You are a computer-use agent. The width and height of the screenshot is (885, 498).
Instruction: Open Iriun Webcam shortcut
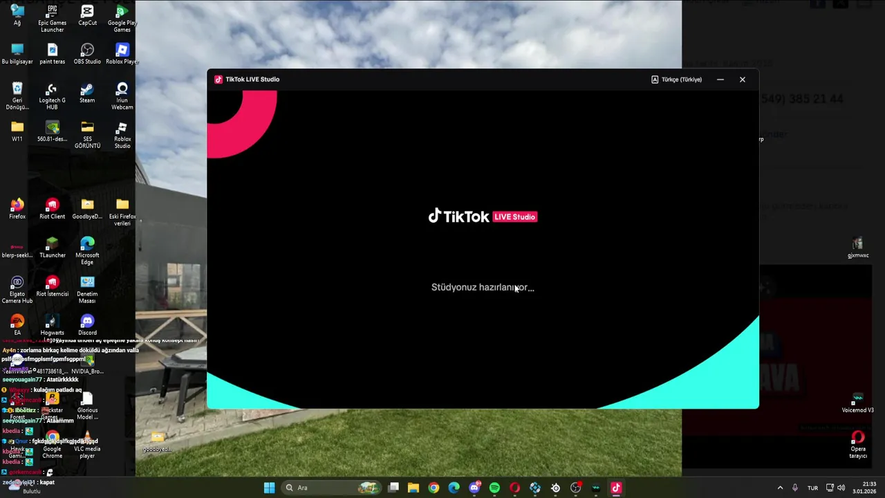122,96
